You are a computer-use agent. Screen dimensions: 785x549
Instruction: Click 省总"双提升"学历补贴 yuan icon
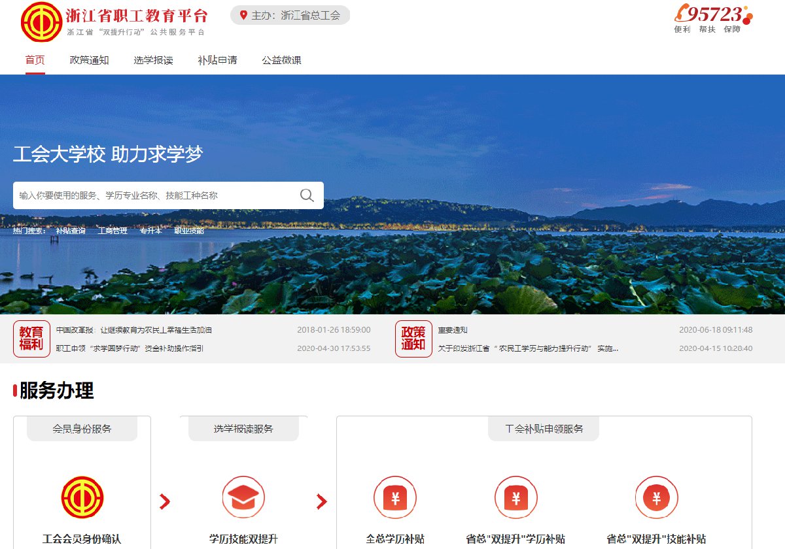pos(515,497)
